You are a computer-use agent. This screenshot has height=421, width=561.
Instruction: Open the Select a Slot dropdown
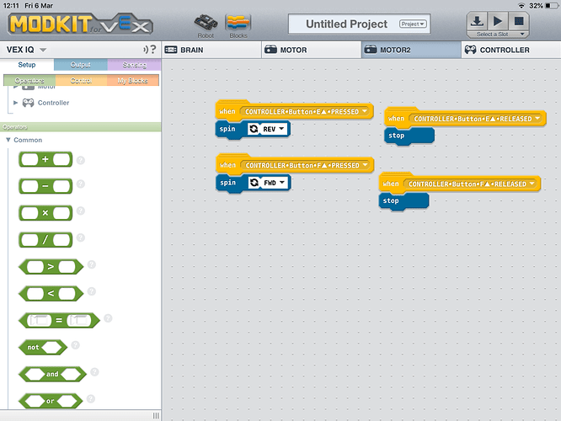498,35
